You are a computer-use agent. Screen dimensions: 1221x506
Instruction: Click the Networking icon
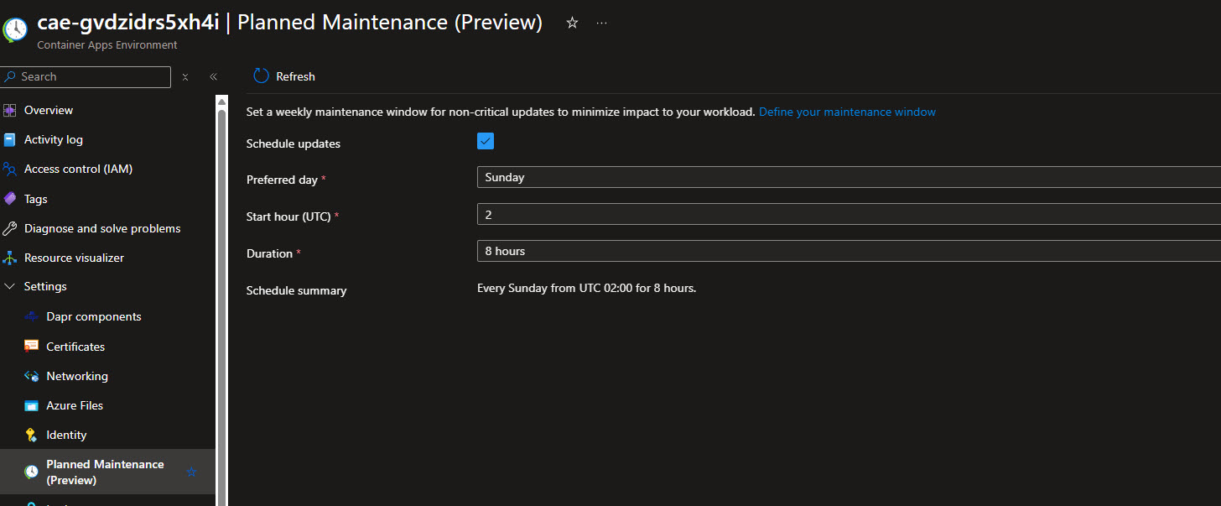click(x=32, y=376)
